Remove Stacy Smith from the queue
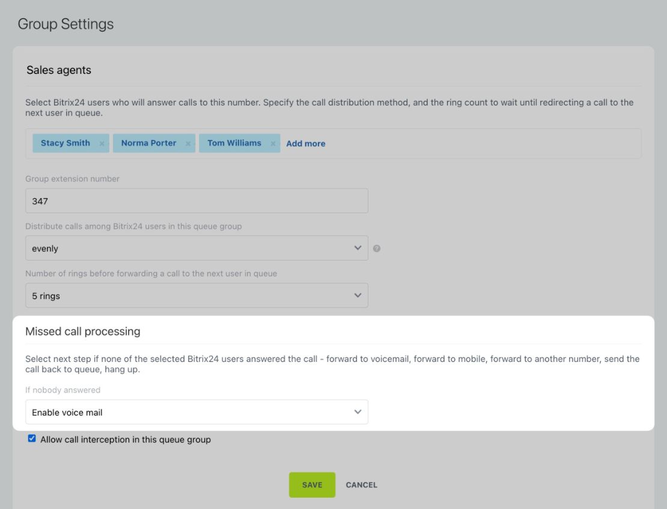 tap(102, 143)
